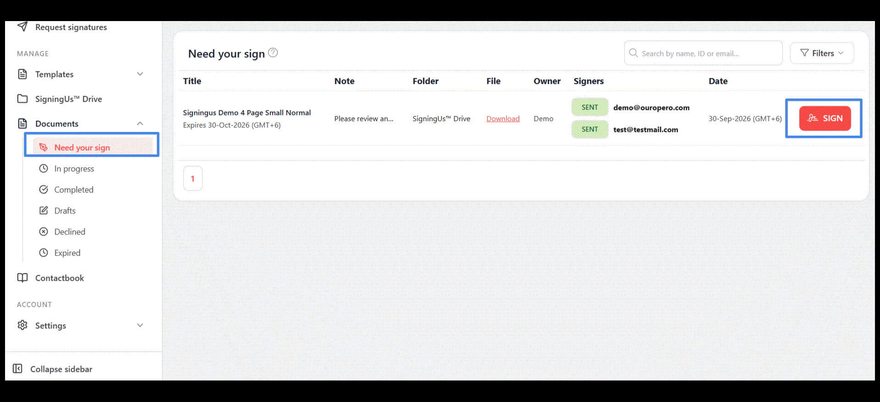Open the Expired documents list

pos(67,253)
